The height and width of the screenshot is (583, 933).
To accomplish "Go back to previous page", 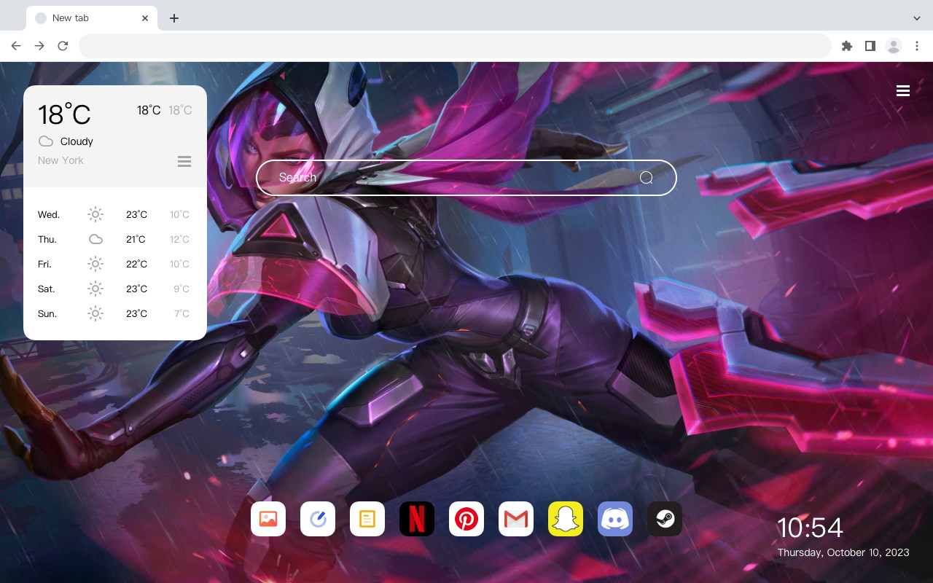I will click(x=16, y=46).
